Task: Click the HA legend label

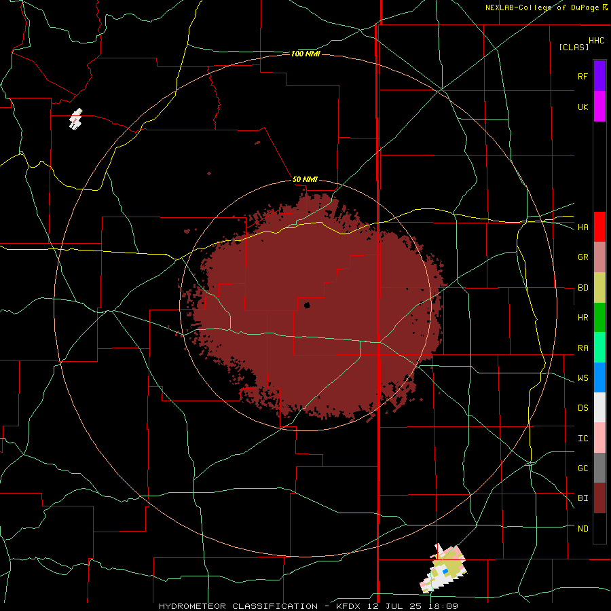Action: 582,227
